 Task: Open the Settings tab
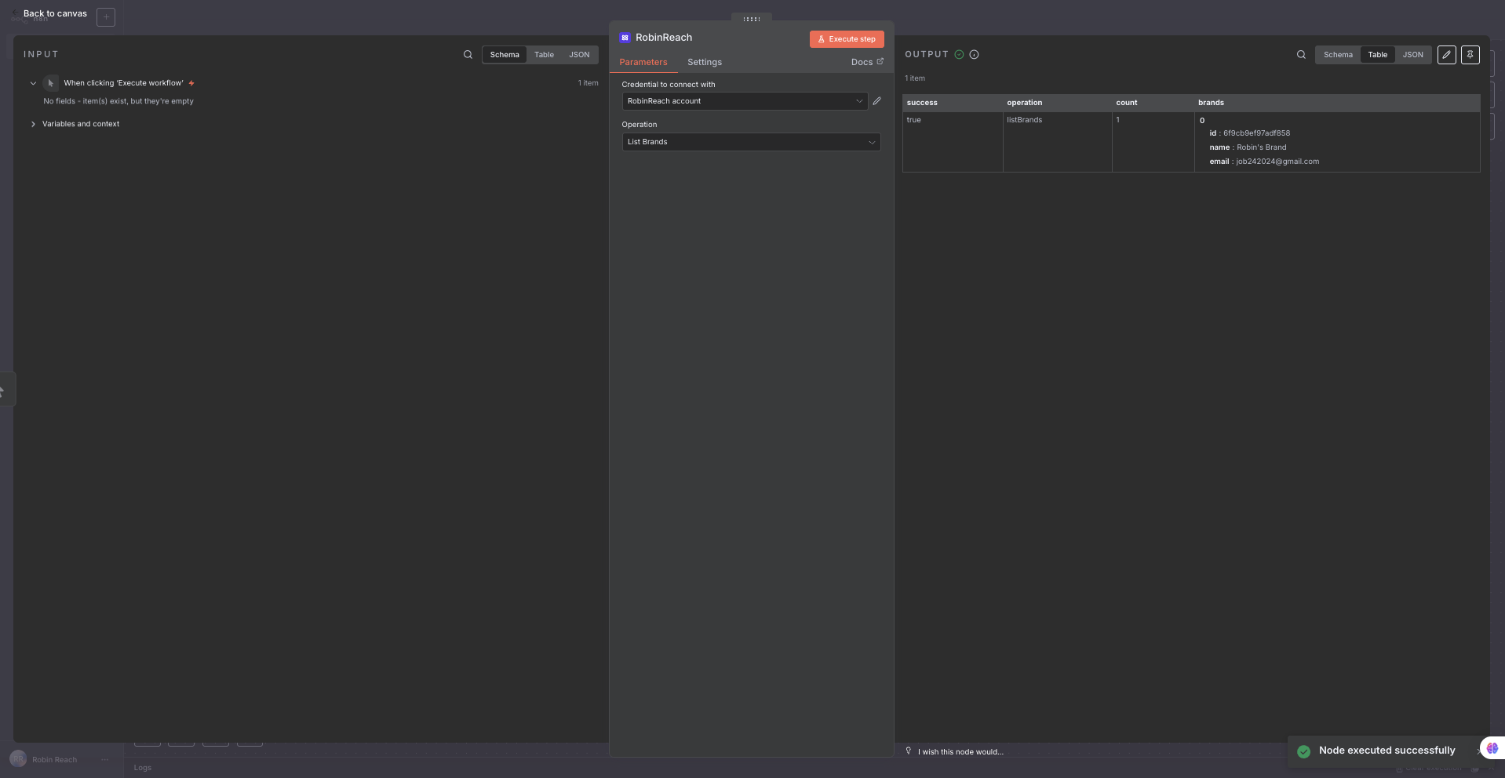[705, 63]
